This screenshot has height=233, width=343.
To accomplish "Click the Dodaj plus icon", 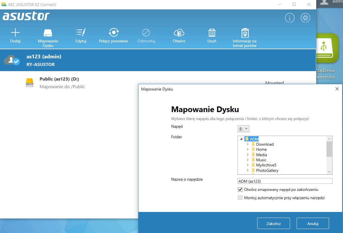I will [15, 32].
